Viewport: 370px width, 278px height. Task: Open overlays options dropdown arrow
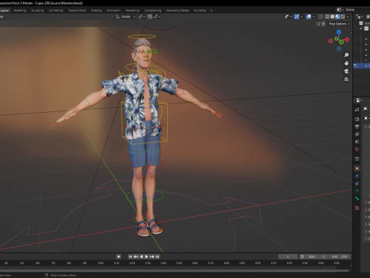(x=314, y=17)
